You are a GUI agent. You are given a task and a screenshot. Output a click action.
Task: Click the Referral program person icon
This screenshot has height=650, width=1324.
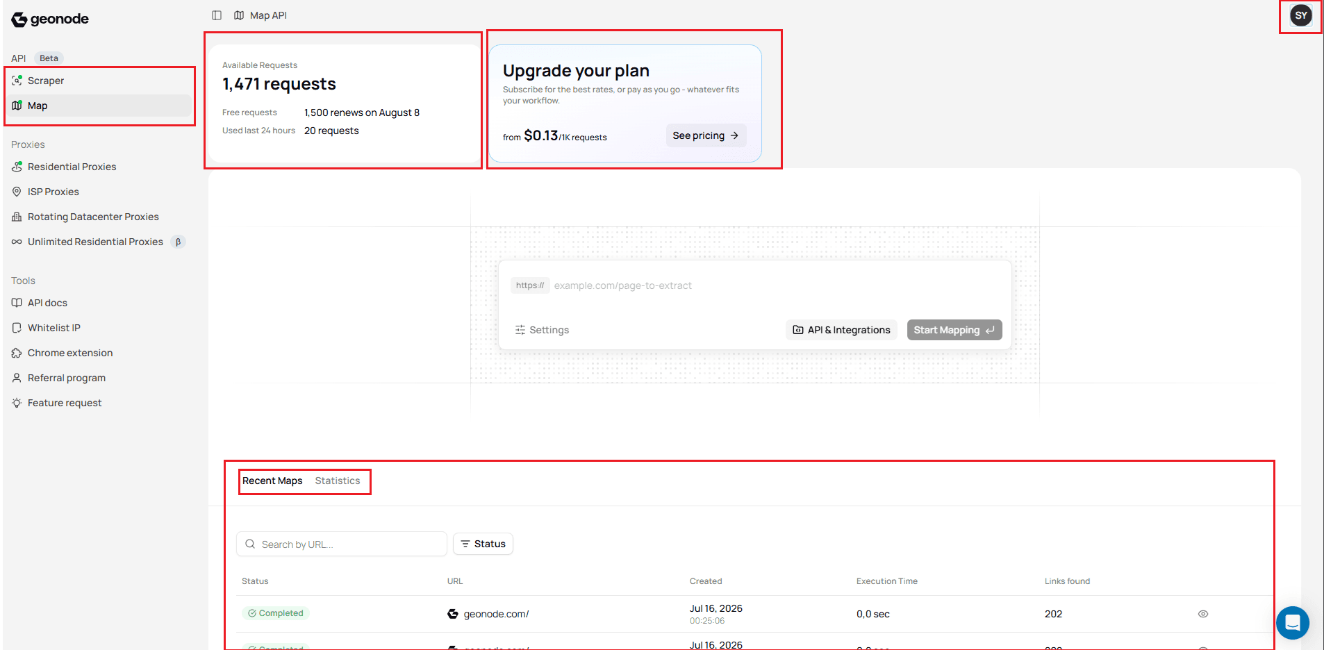click(17, 378)
